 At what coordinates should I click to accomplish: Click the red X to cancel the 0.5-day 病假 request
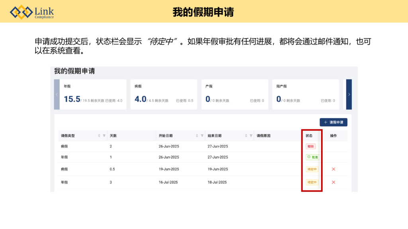(x=333, y=169)
